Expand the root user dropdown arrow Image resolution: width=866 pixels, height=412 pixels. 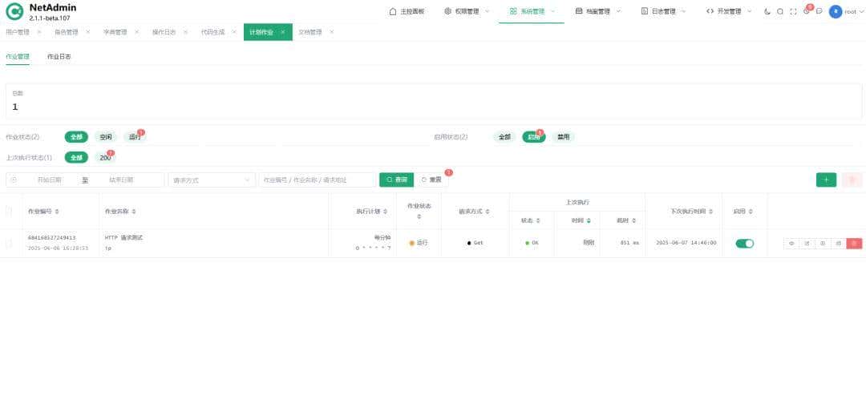860,11
